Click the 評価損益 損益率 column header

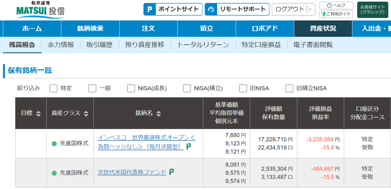320,113
